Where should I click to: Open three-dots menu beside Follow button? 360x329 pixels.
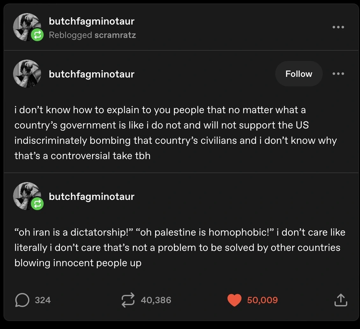click(x=338, y=74)
